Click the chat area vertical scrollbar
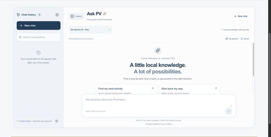271x137 pixels. (254, 60)
